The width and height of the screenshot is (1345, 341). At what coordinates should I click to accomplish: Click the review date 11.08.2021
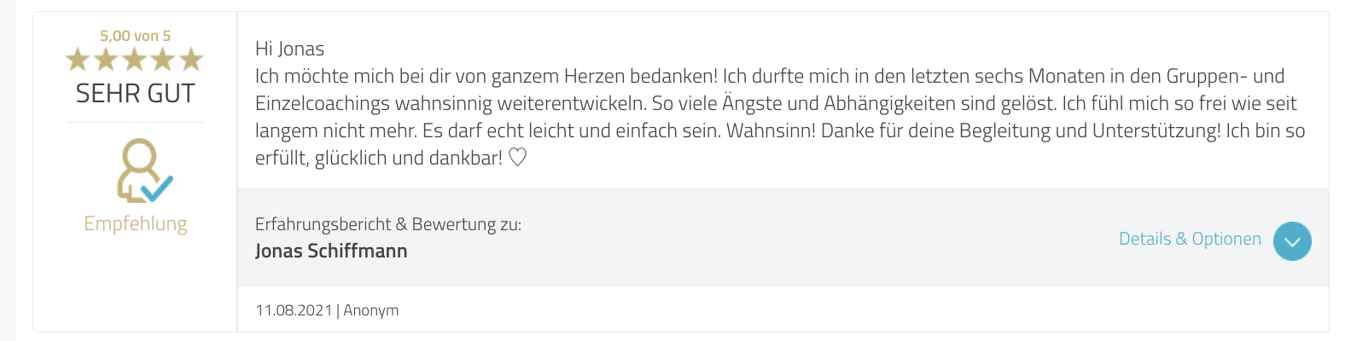click(294, 310)
